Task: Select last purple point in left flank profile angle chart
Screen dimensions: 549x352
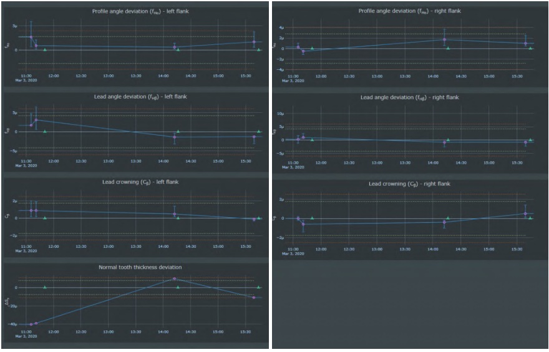Action: [254, 42]
